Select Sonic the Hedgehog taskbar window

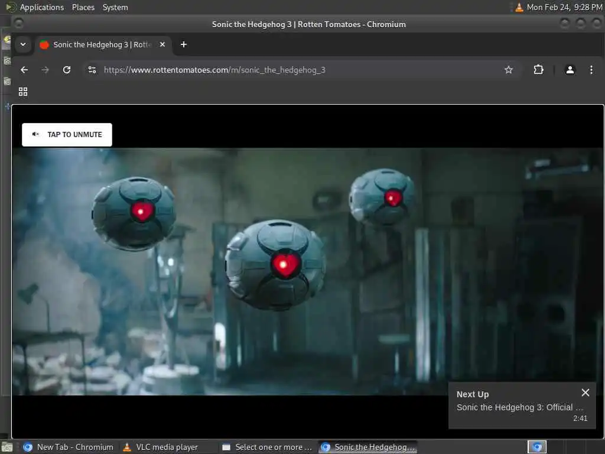(x=369, y=447)
